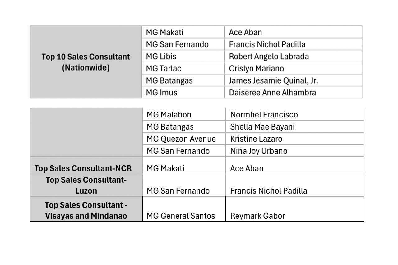The image size is (398, 265).
Task: Click the "Top Sales Consultant-NCR" label
Action: click(x=83, y=168)
